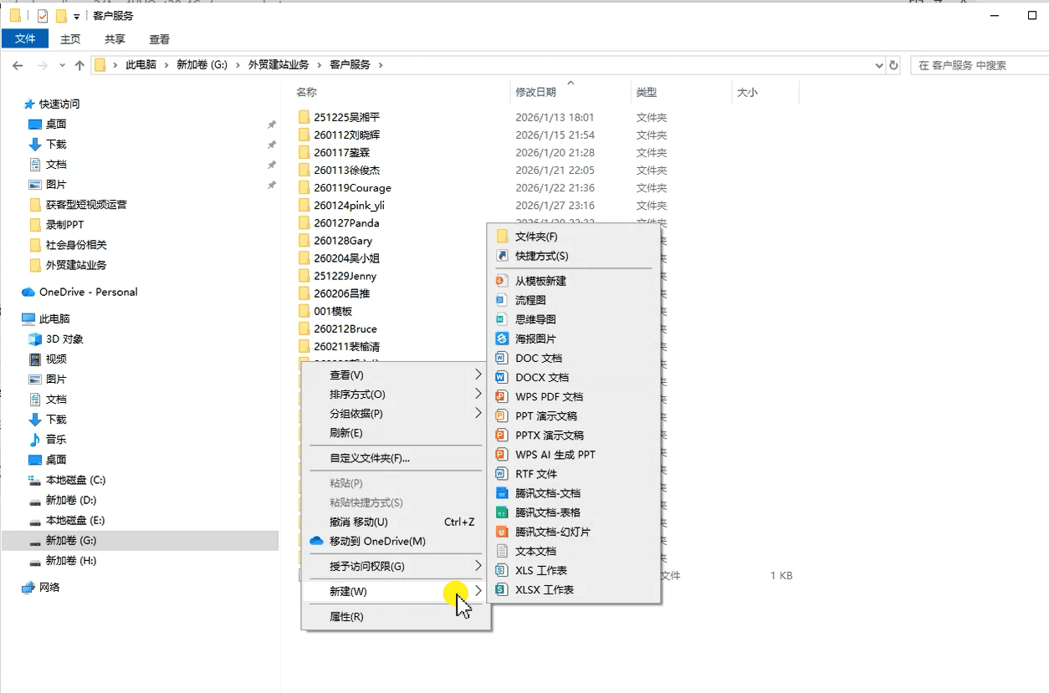Viewport: 1049px width, 693px height.
Task: Create a new folder from the submenu
Action: click(574, 237)
